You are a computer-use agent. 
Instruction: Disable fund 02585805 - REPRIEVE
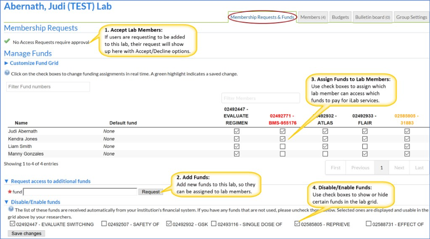click(297, 224)
